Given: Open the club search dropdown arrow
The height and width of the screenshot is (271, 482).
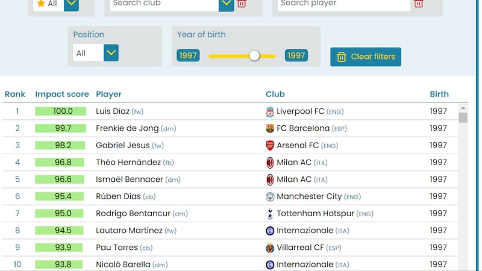Looking at the screenshot, I should pos(226,4).
